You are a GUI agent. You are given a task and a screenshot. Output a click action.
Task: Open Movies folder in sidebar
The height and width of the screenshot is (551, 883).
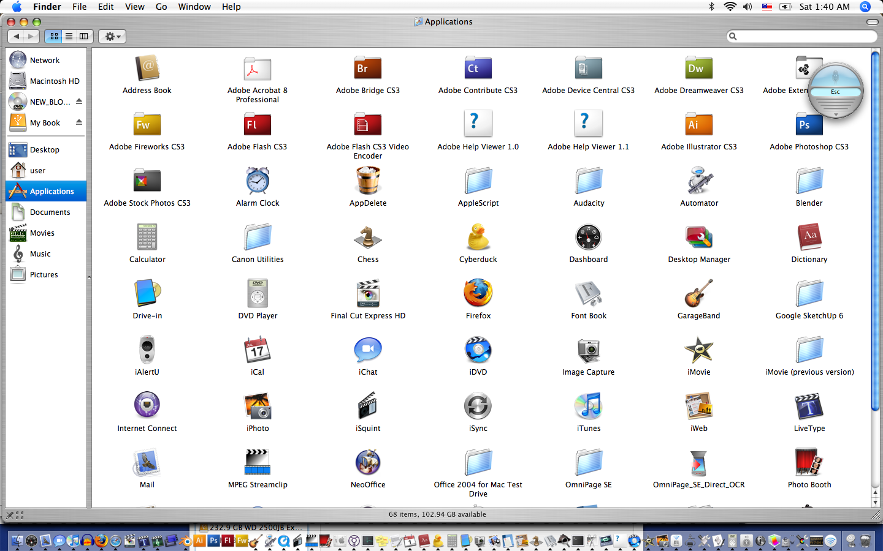point(46,233)
